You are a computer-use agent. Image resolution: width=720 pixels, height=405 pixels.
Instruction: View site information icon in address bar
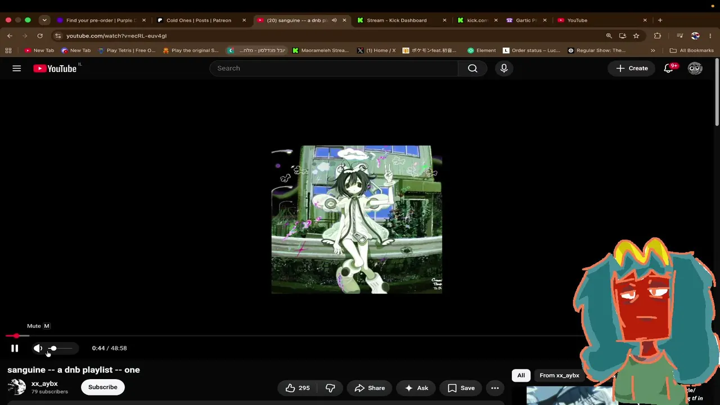[57, 35]
